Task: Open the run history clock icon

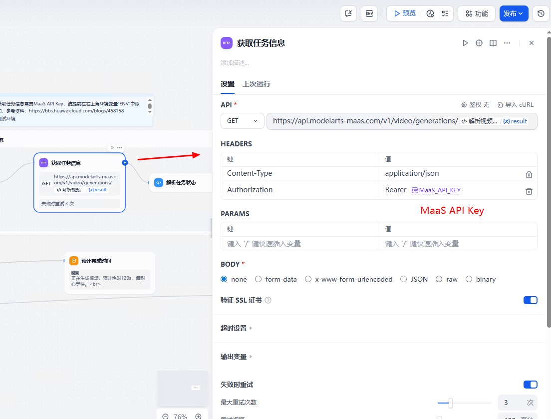Action: coord(430,13)
